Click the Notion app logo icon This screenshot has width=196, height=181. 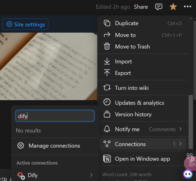pos(107,159)
